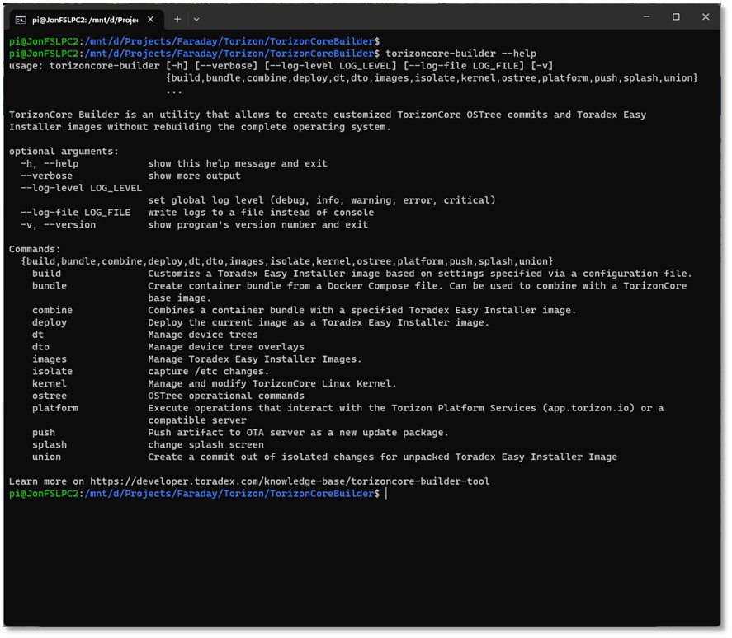Click the 'dt' command name
The width and height of the screenshot is (732, 638).
click(38, 335)
